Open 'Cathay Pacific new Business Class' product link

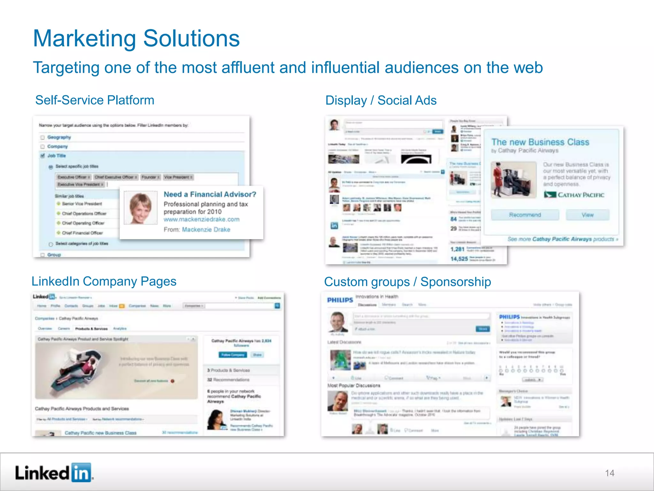click(x=101, y=433)
